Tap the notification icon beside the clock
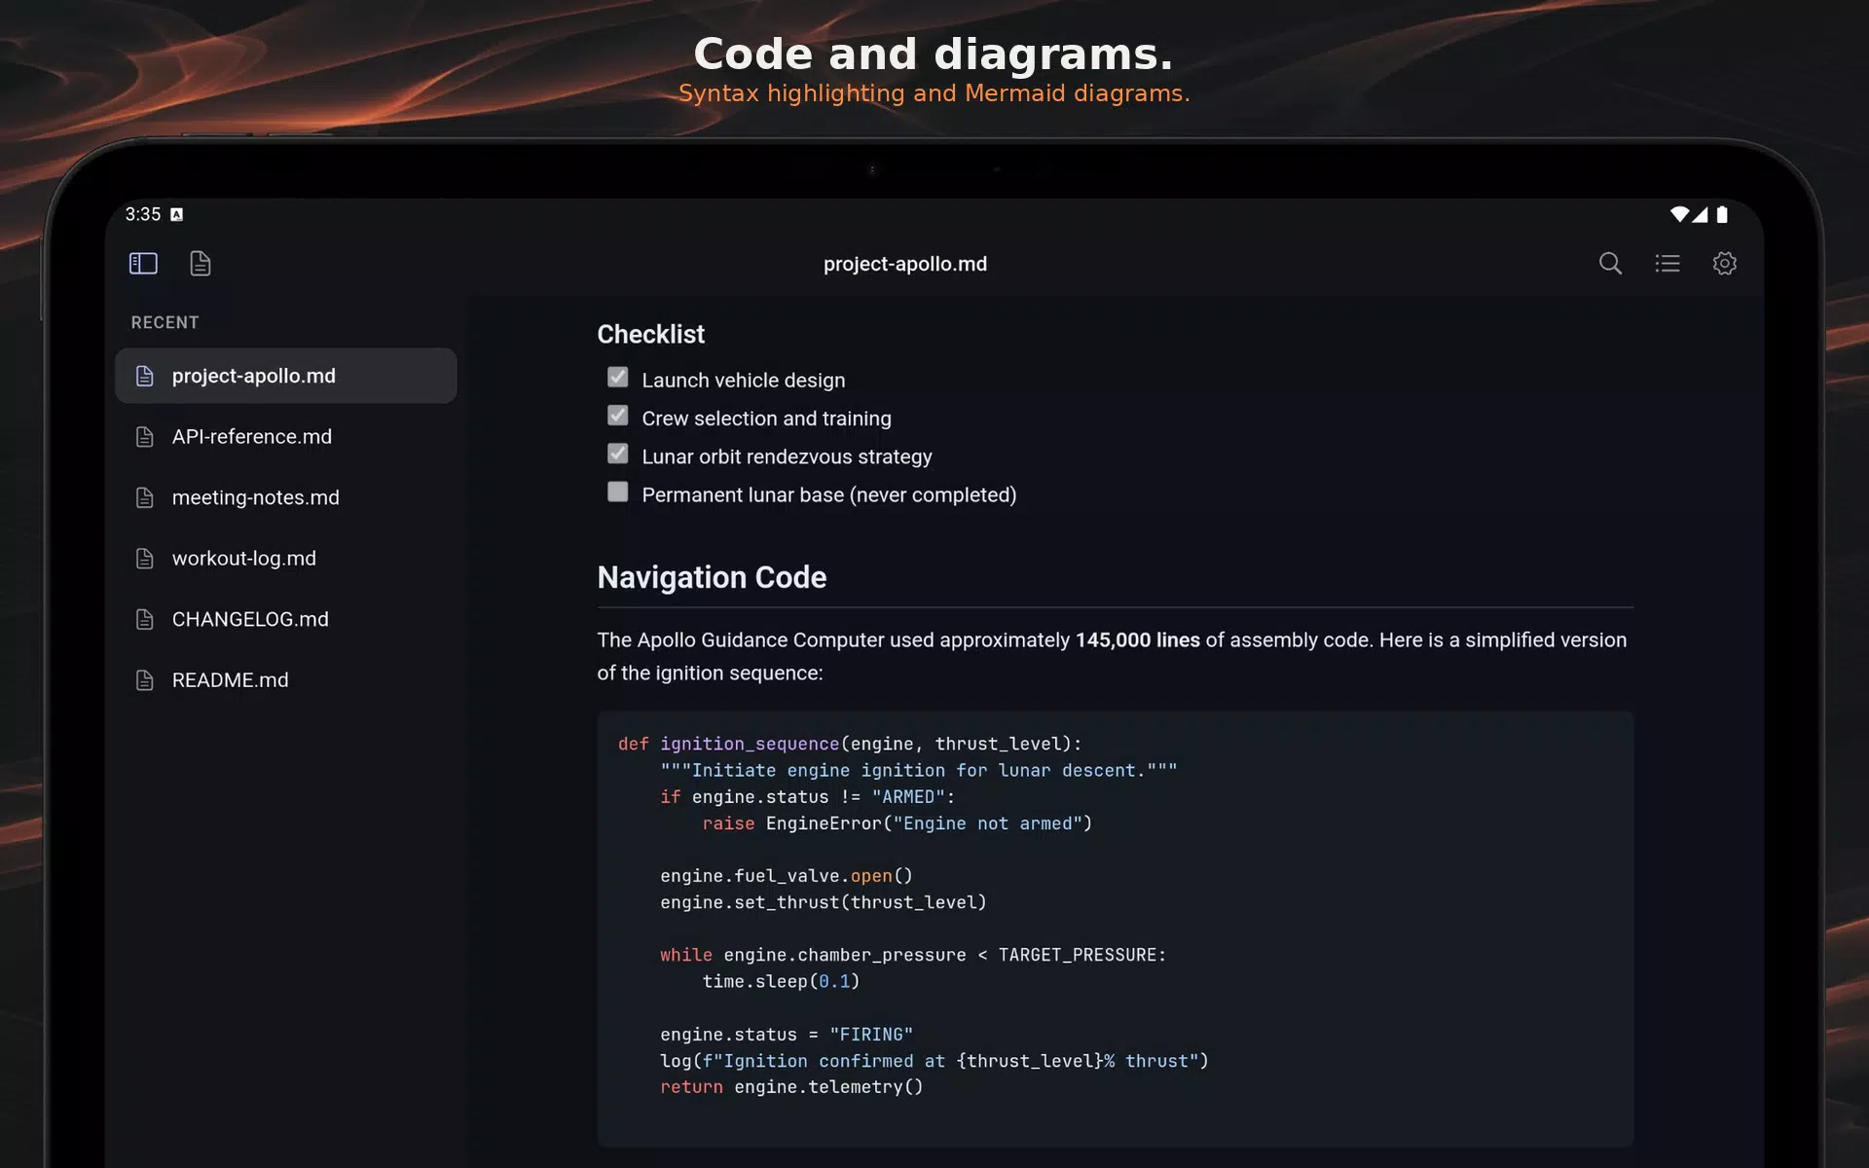 click(176, 214)
